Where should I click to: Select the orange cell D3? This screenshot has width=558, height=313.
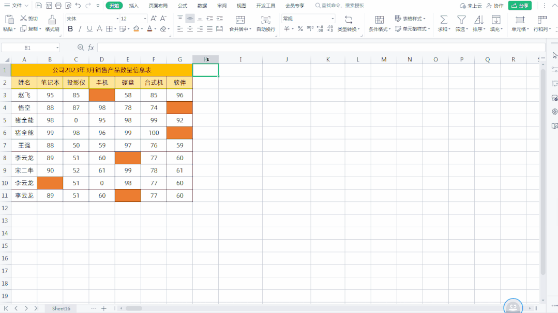tap(102, 95)
